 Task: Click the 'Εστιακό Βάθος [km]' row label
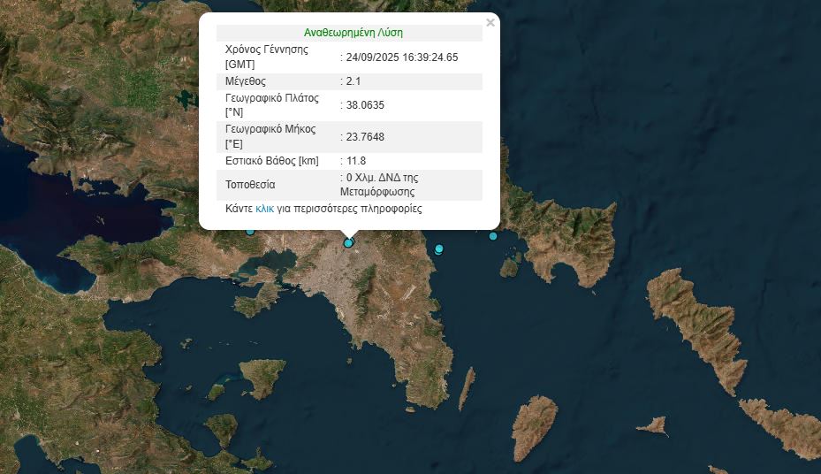pos(272,161)
